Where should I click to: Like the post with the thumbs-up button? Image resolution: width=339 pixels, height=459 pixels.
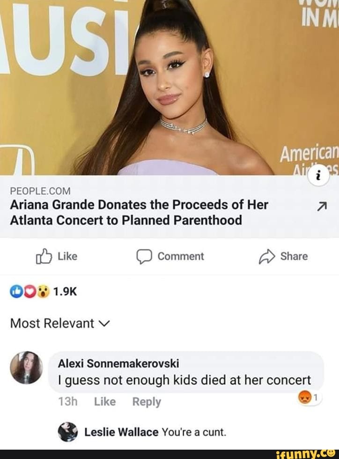tap(57, 256)
